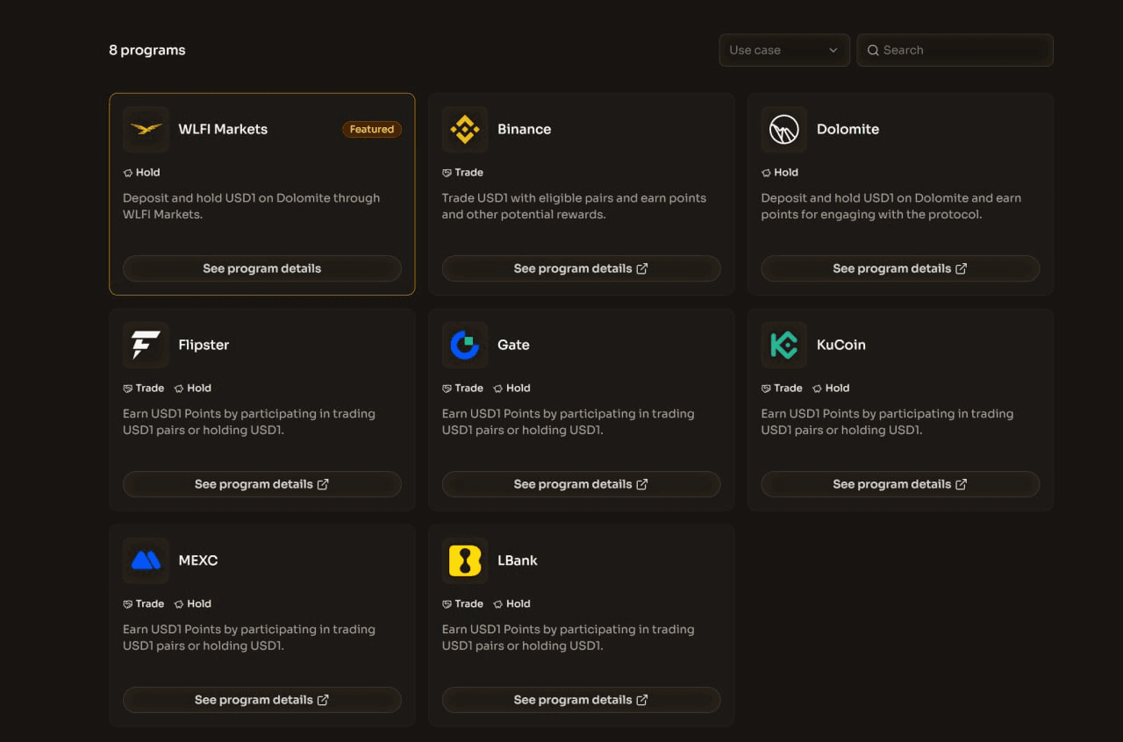Click the Binance logo icon
The image size is (1123, 742).
point(465,129)
